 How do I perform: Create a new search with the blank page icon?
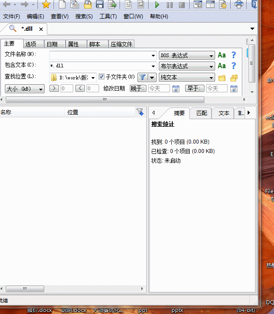62,4
